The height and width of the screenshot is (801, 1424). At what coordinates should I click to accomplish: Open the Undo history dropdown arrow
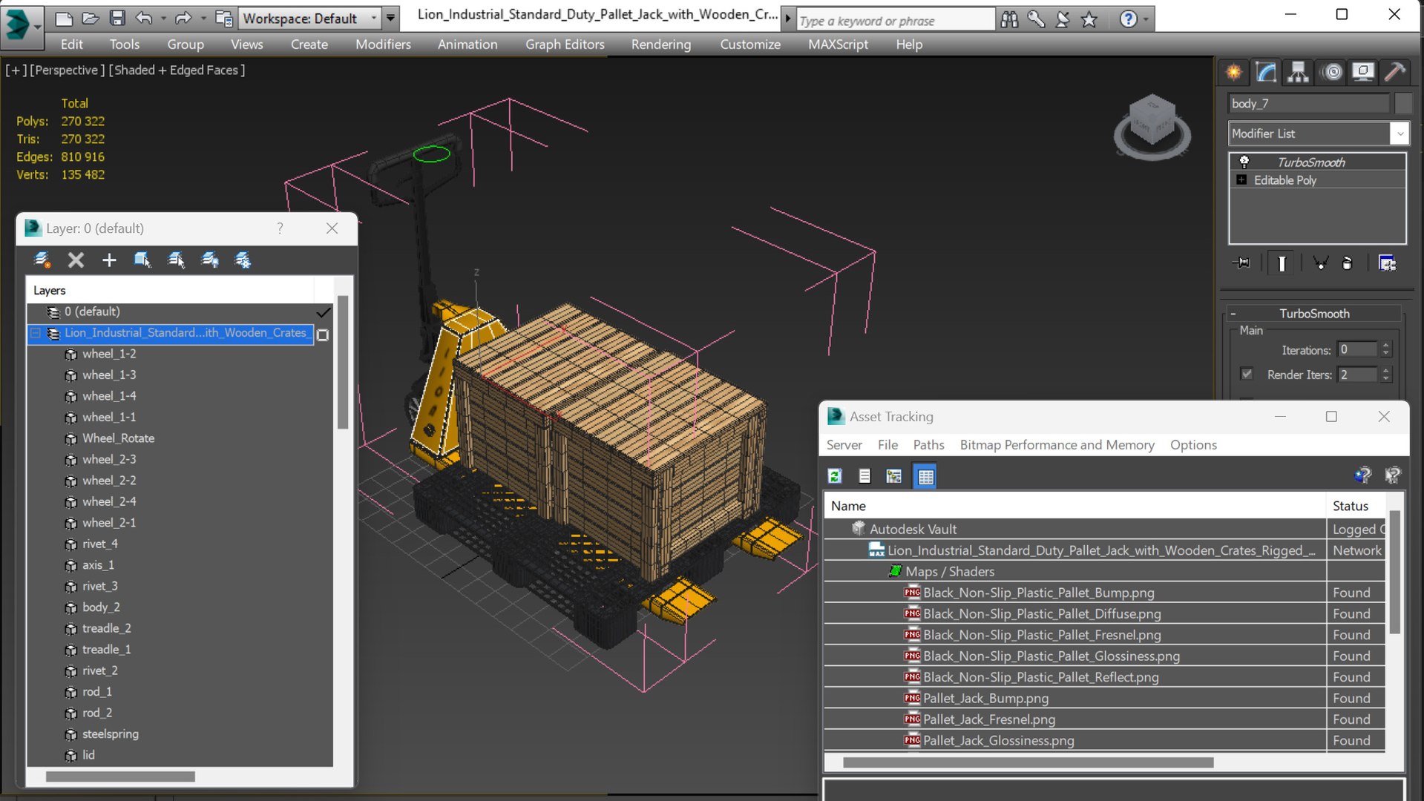(163, 19)
